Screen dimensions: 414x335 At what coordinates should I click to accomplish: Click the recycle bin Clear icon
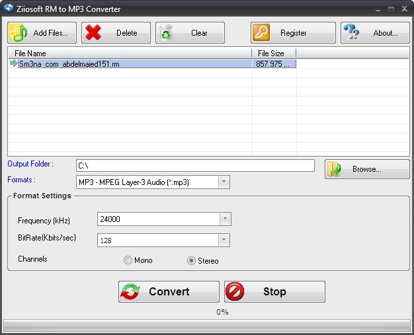click(x=166, y=33)
